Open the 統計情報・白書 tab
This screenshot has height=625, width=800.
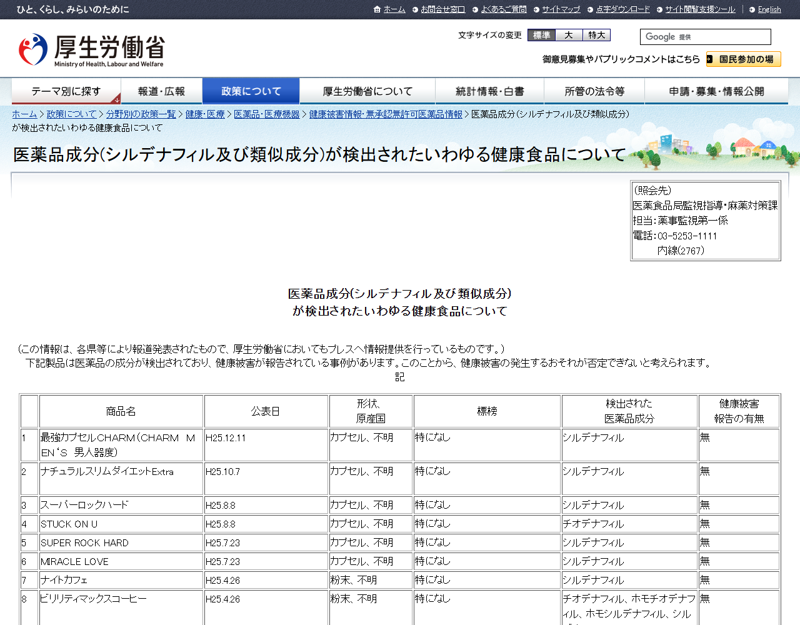[x=490, y=91]
